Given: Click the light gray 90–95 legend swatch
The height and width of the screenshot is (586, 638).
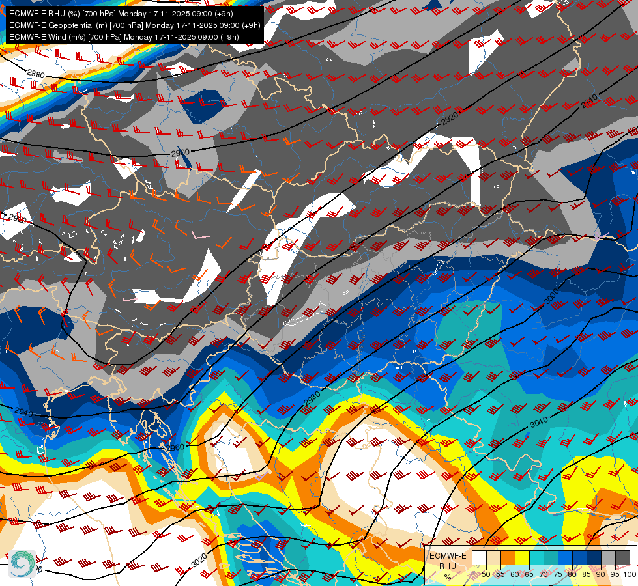Looking at the screenshot, I should [608, 558].
